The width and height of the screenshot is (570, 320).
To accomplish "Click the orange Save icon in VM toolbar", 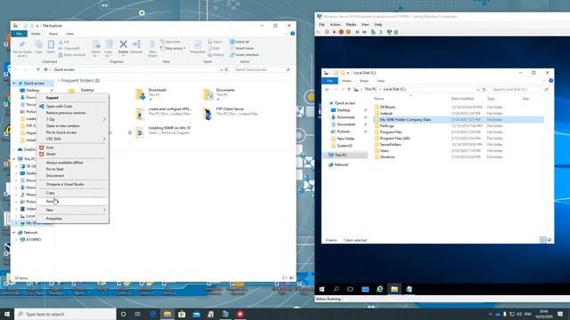I will point(348,32).
